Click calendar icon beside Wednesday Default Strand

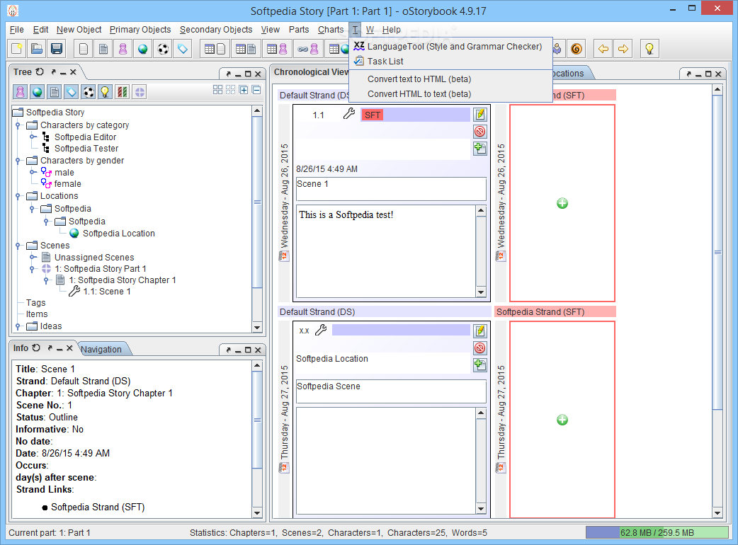pyautogui.click(x=284, y=256)
